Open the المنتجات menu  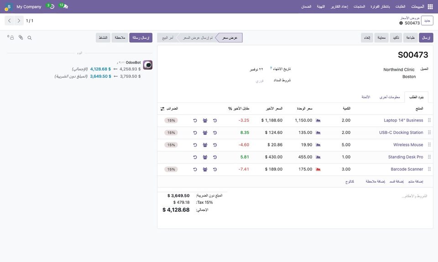point(359,6)
